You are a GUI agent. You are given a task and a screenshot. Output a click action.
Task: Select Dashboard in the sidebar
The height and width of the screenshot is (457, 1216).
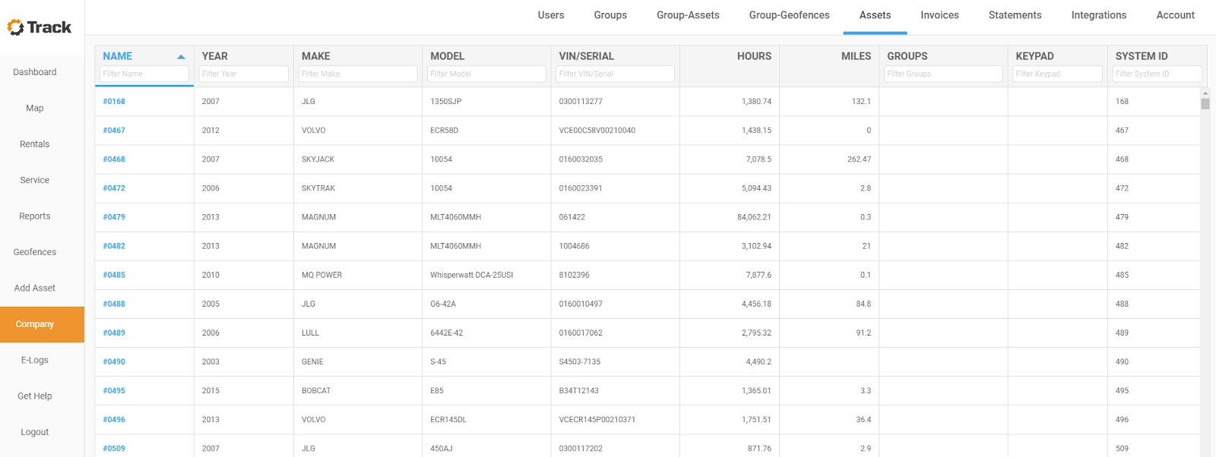(35, 72)
